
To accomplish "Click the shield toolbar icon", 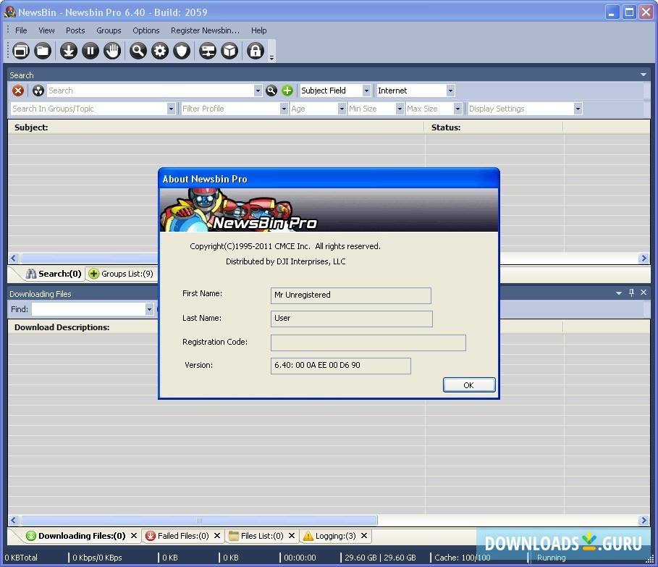I will (182, 51).
